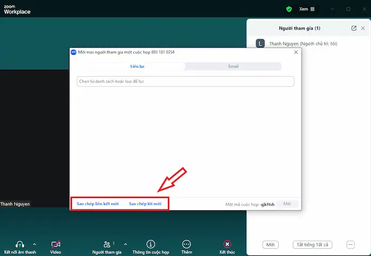Screen dimensions: 371x256
Task: Open the ellipsis menu in participants panel
Action: [350, 244]
